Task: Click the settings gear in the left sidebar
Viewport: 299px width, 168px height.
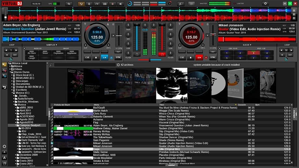Action: point(4,146)
